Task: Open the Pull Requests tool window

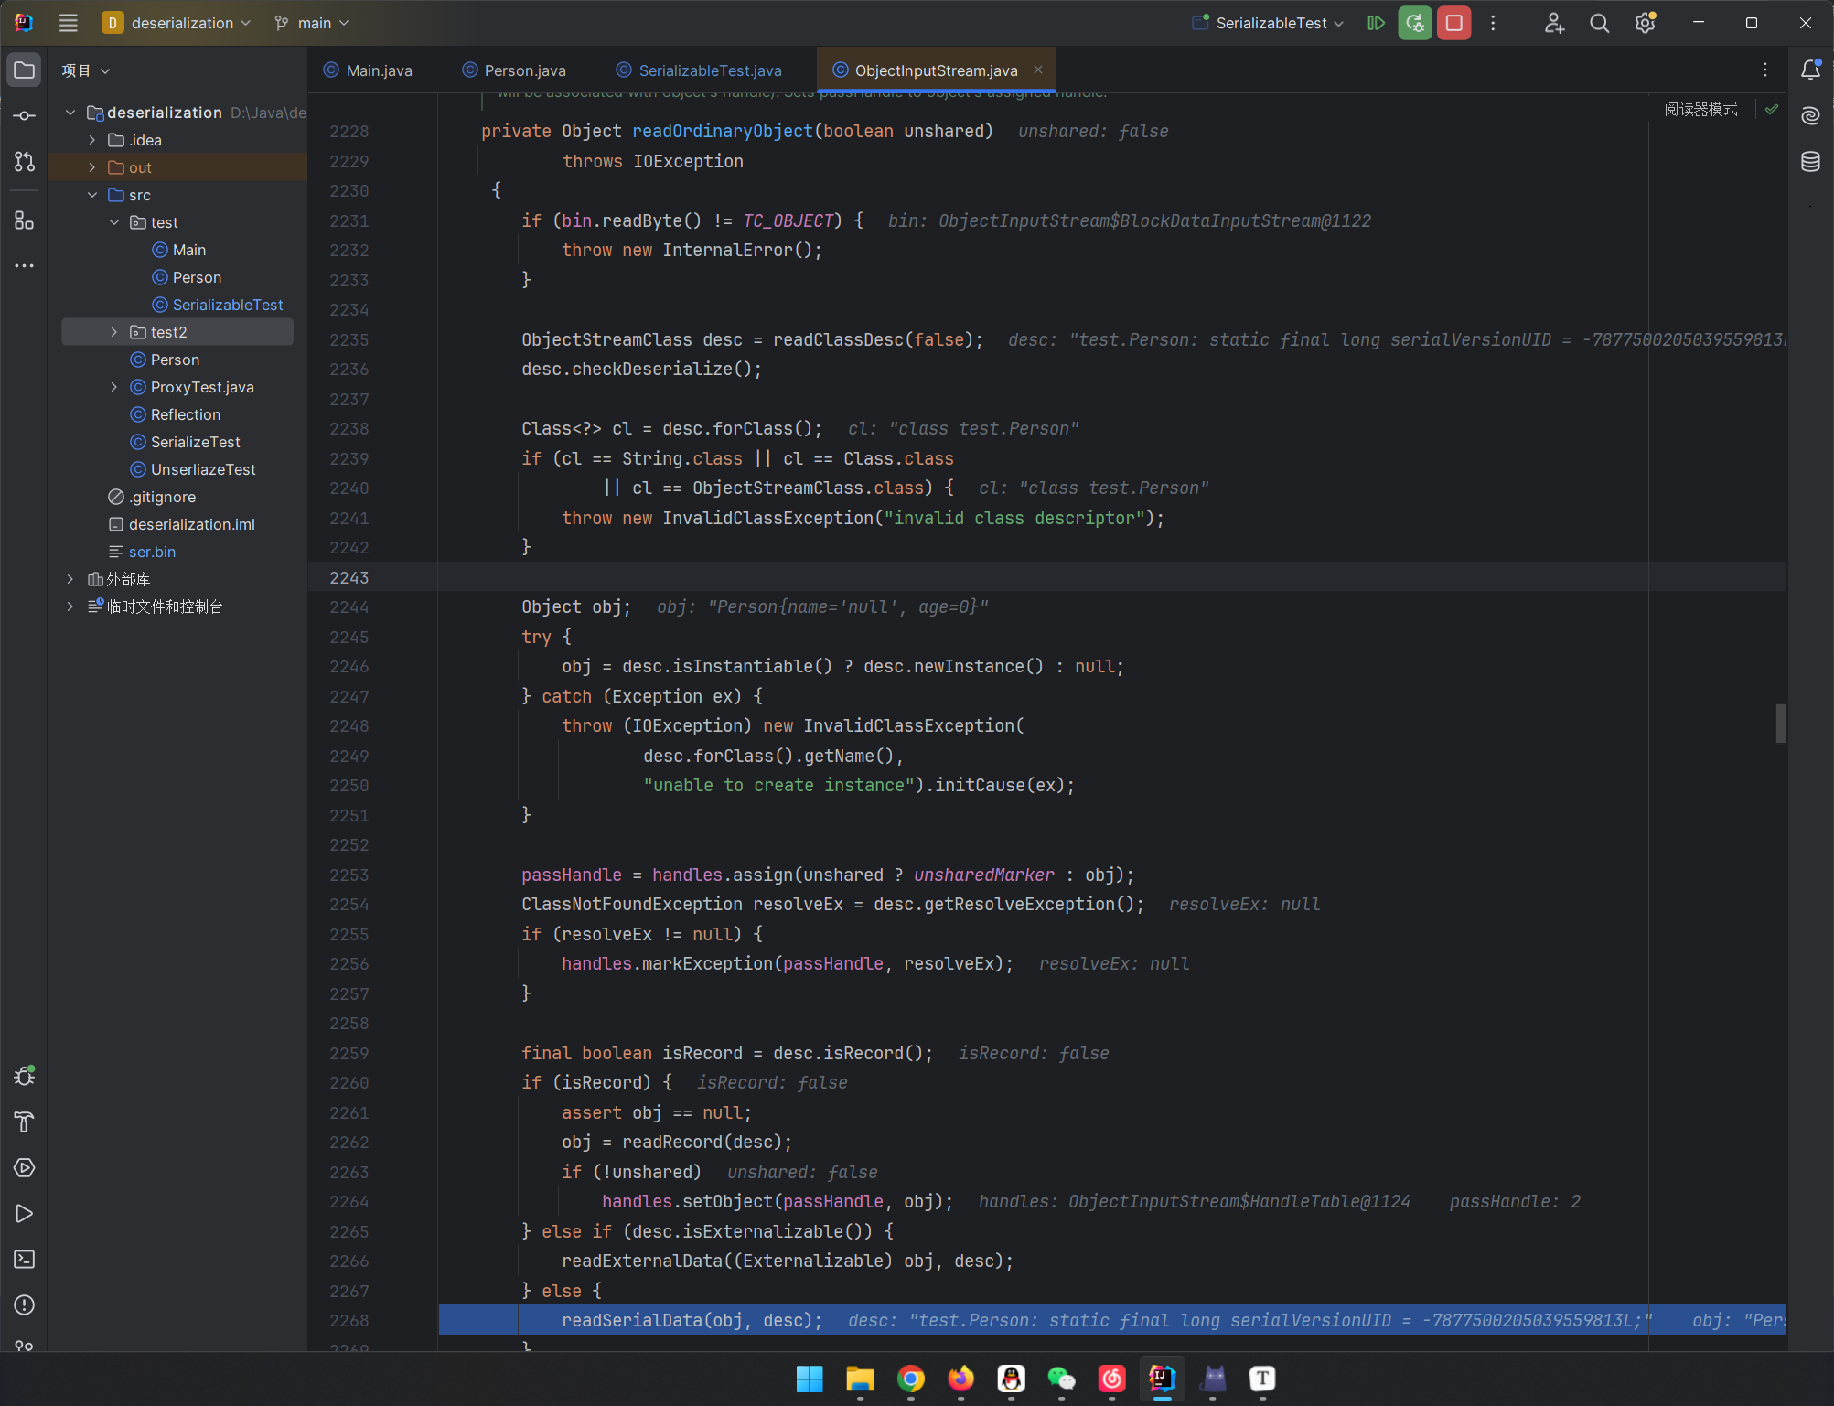Action: click(25, 162)
